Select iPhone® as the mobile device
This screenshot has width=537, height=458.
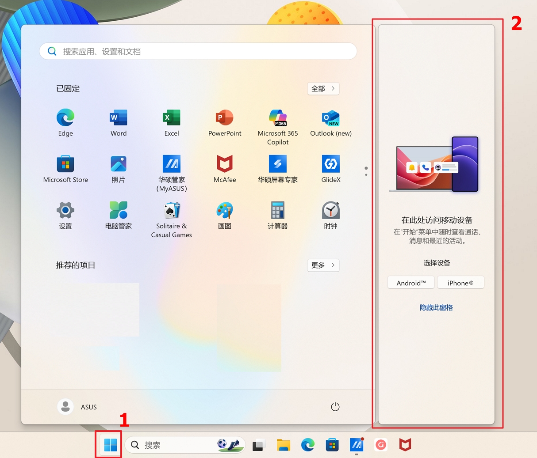tap(460, 283)
